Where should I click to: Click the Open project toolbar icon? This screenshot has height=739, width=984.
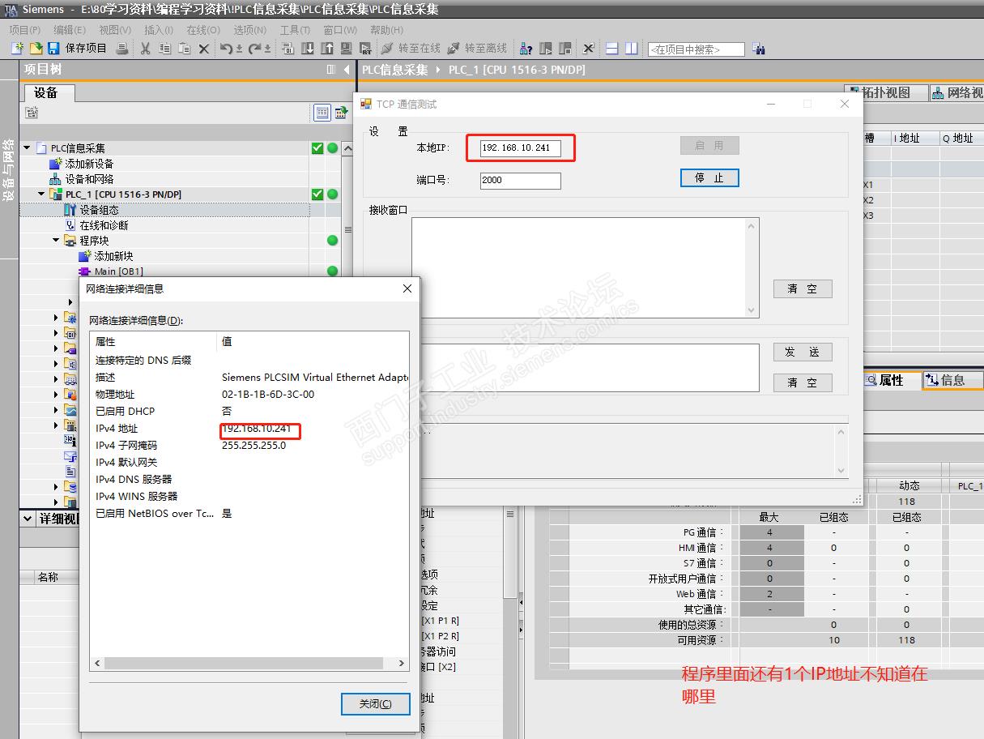click(35, 49)
